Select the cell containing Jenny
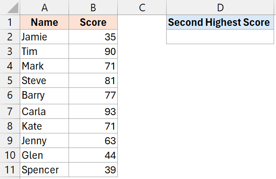The width and height of the screenshot is (276, 179). tap(44, 140)
